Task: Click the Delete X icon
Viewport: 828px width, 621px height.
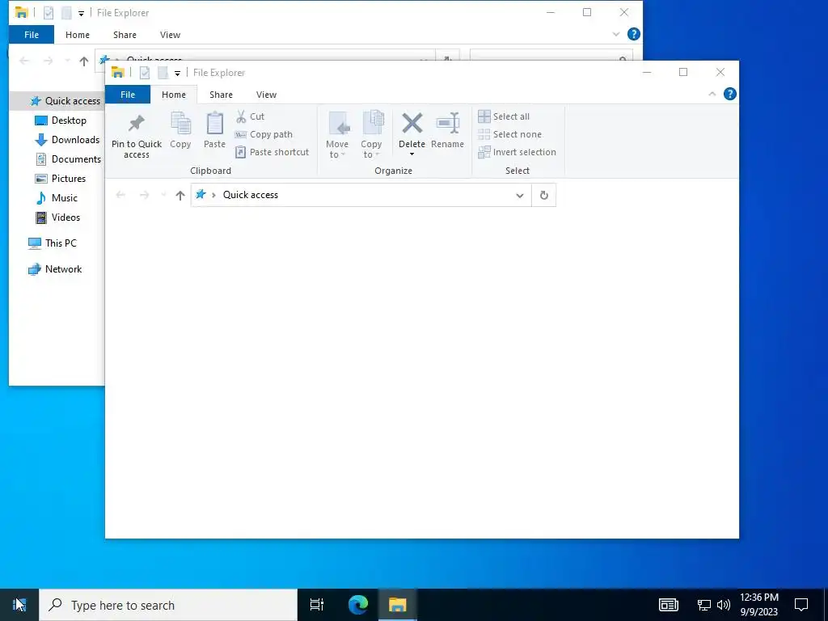Action: click(x=412, y=123)
